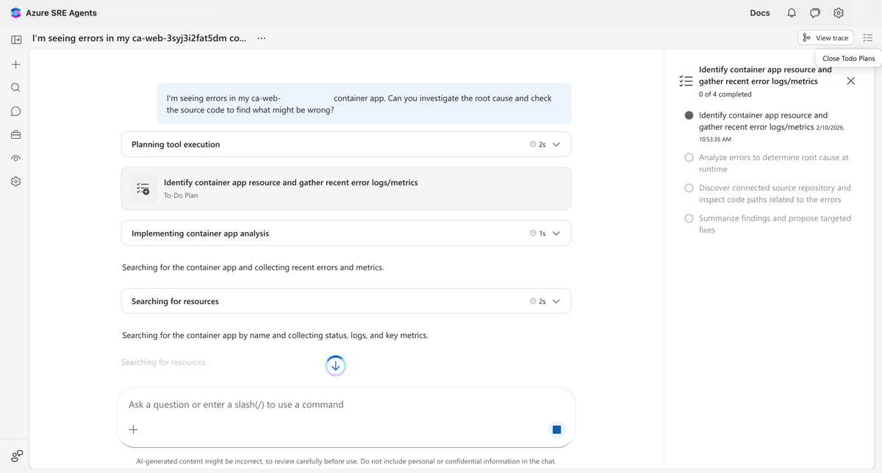Open the conversation options with the ellipsis menu

pyautogui.click(x=261, y=37)
